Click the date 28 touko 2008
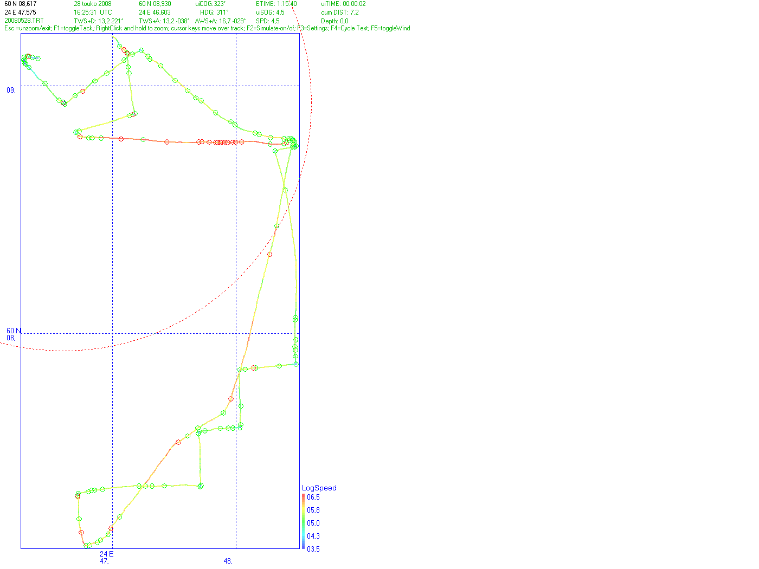Viewport: 759px width, 569px height. (x=93, y=4)
